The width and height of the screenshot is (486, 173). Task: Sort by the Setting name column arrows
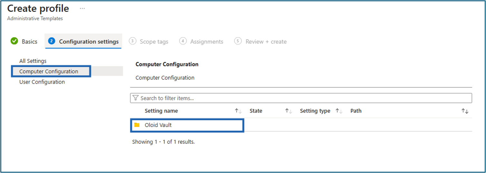tap(238, 111)
